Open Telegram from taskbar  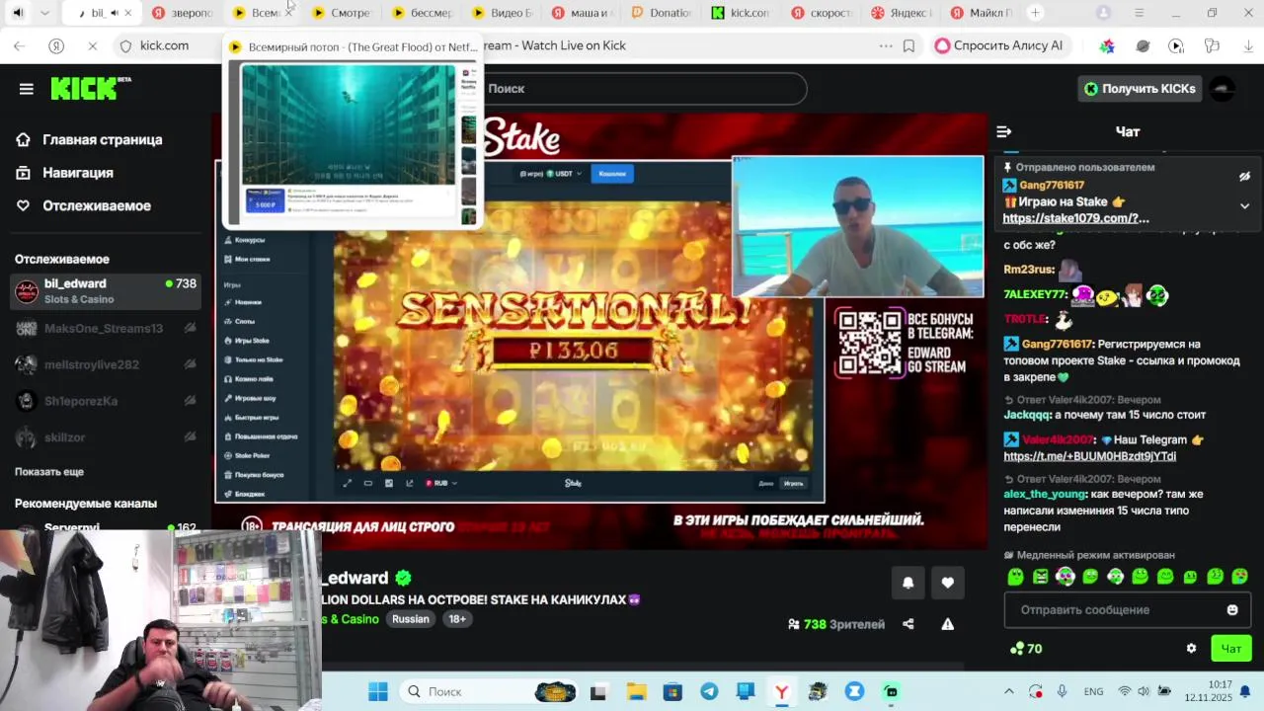pos(709,692)
